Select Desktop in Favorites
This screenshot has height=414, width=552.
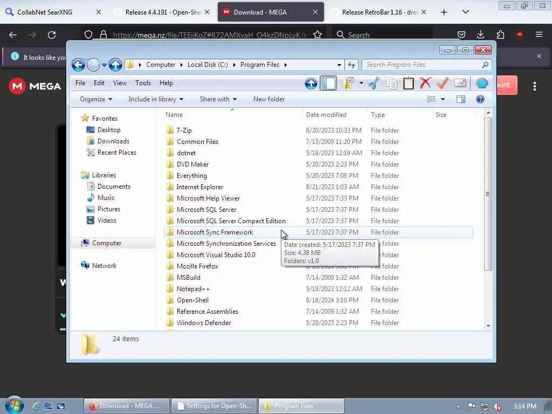[109, 130]
